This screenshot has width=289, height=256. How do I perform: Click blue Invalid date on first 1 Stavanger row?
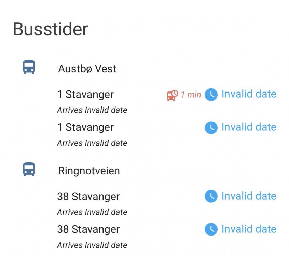(249, 94)
